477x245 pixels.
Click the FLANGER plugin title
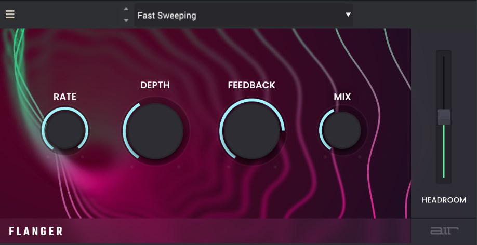pos(36,232)
